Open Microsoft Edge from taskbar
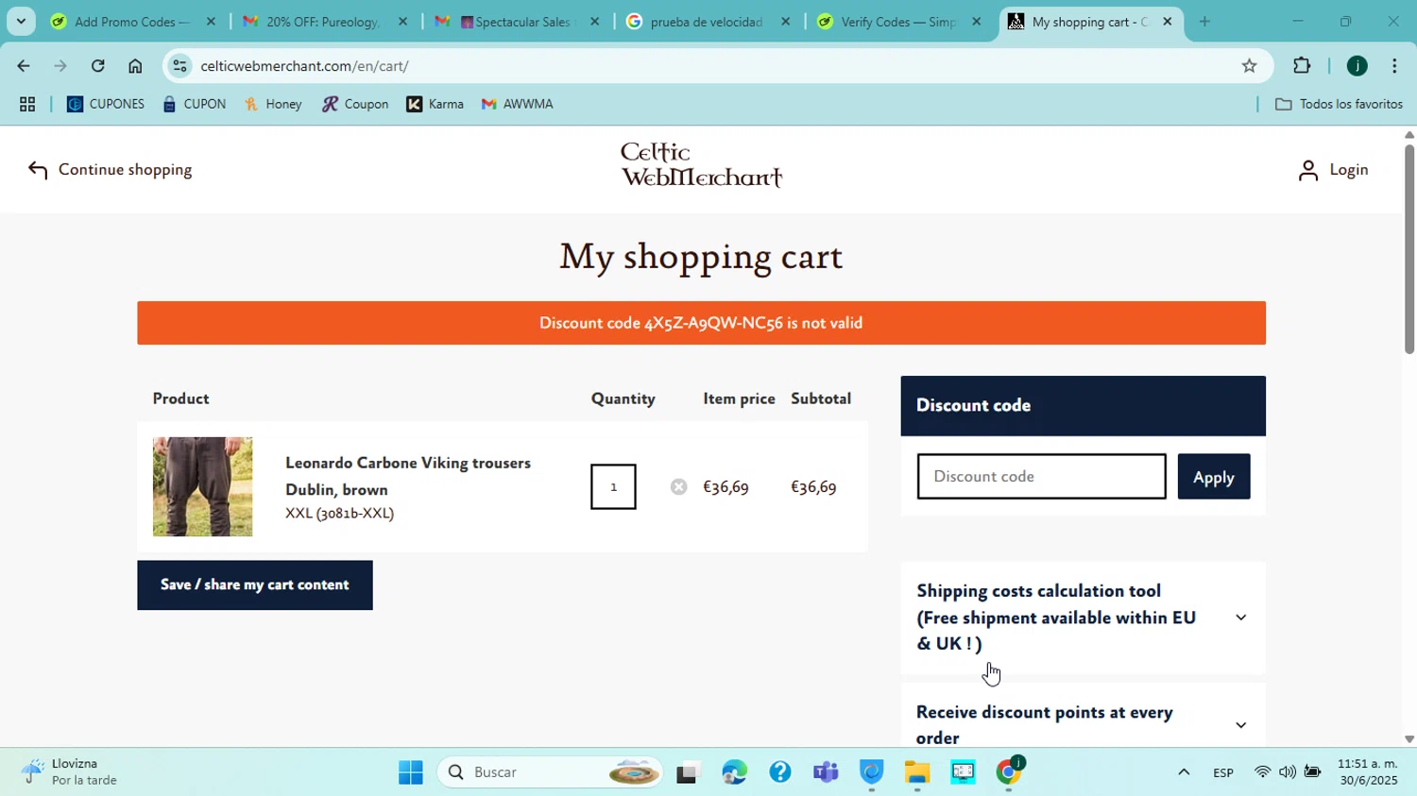 coord(734,773)
